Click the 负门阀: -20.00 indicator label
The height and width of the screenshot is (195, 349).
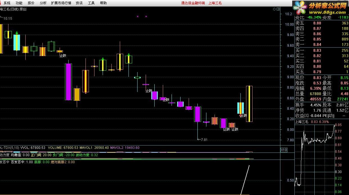pyautogui.click(x=64, y=155)
